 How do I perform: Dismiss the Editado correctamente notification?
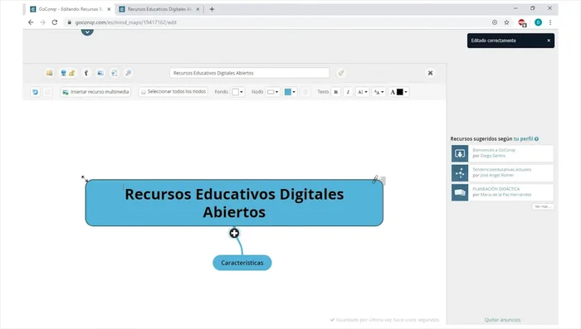[549, 41]
